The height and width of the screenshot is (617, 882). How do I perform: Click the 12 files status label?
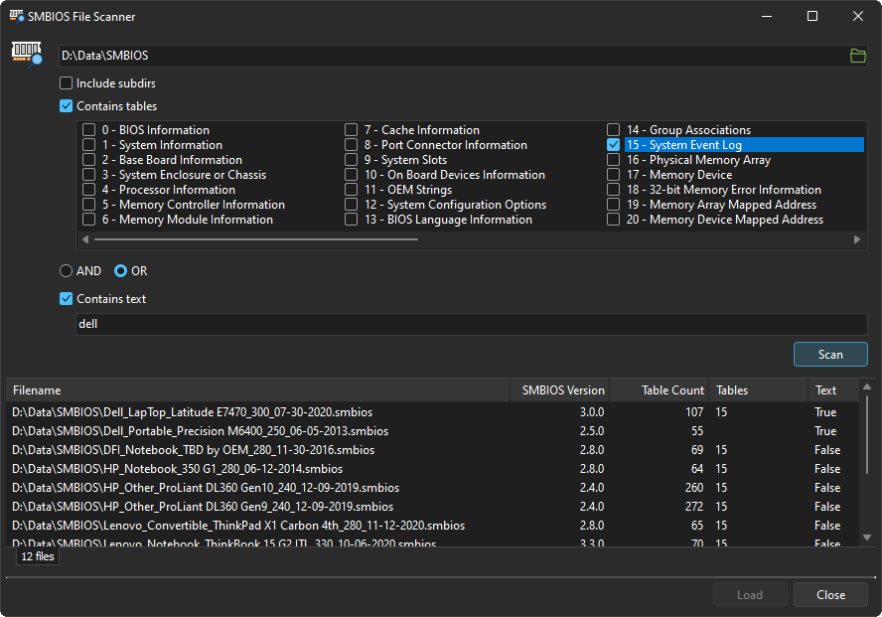pyautogui.click(x=38, y=556)
